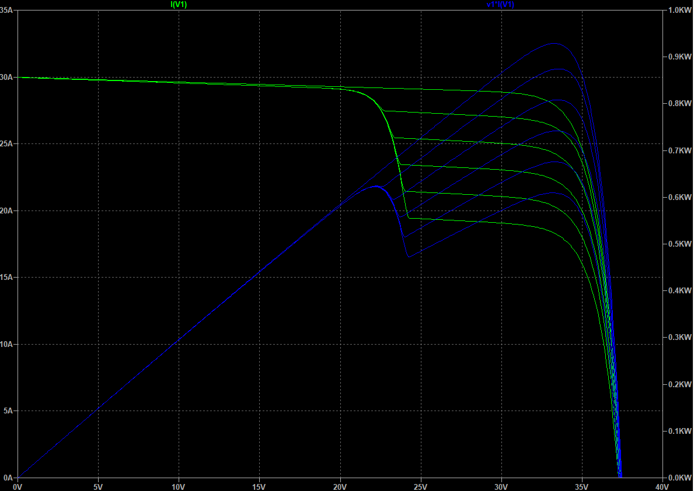
Task: Click the blue v1*I(V1) trace label
Action: tap(500, 5)
